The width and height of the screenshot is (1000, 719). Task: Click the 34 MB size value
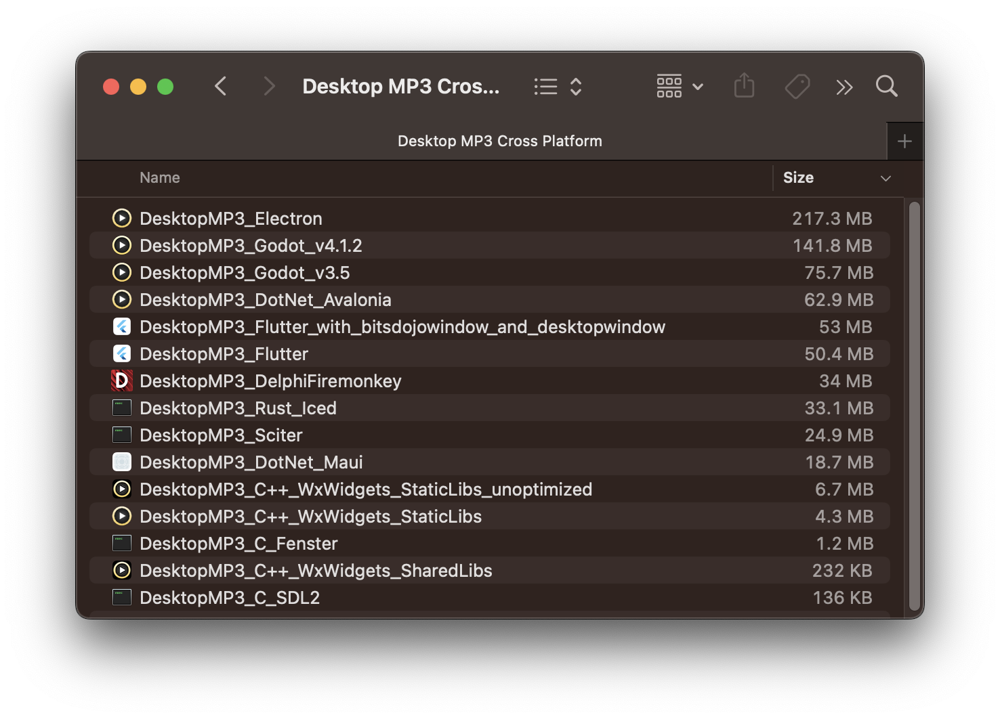click(x=846, y=381)
